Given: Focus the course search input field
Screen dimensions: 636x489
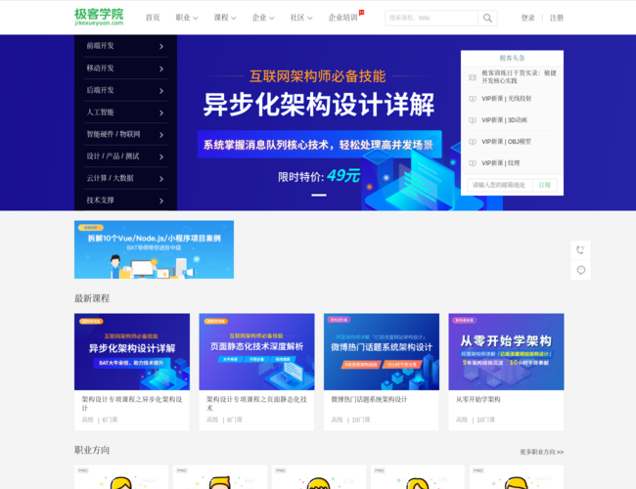Looking at the screenshot, I should [432, 18].
